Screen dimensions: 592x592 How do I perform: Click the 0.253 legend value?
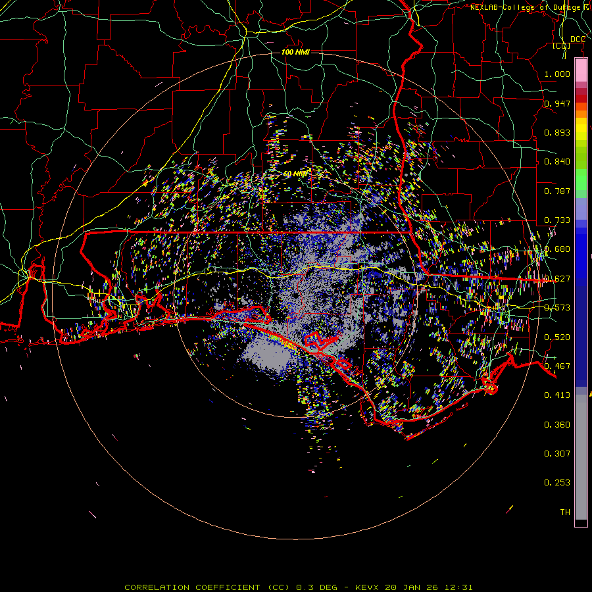pos(557,483)
